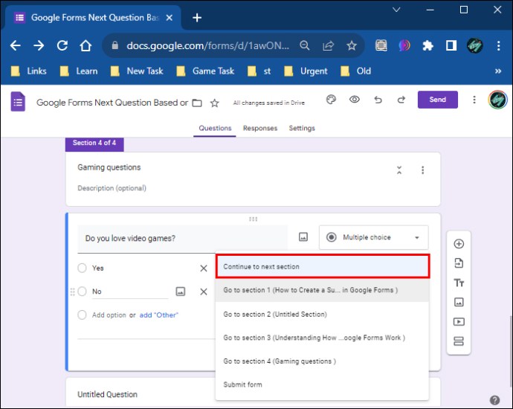Add section from the side toolbar
Image resolution: width=513 pixels, height=409 pixels.
(459, 341)
